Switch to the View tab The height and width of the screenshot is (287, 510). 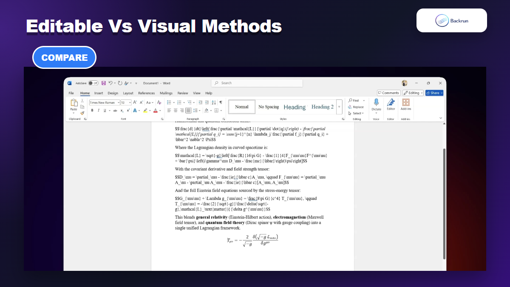(197, 93)
